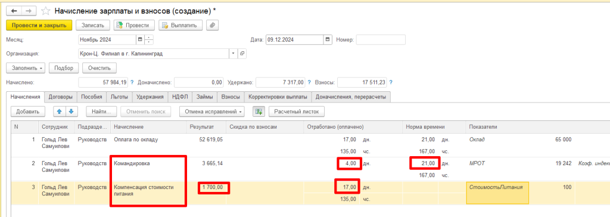This screenshot has height=217, width=610.
Task: Add document to favorites with star
Action: (45, 11)
